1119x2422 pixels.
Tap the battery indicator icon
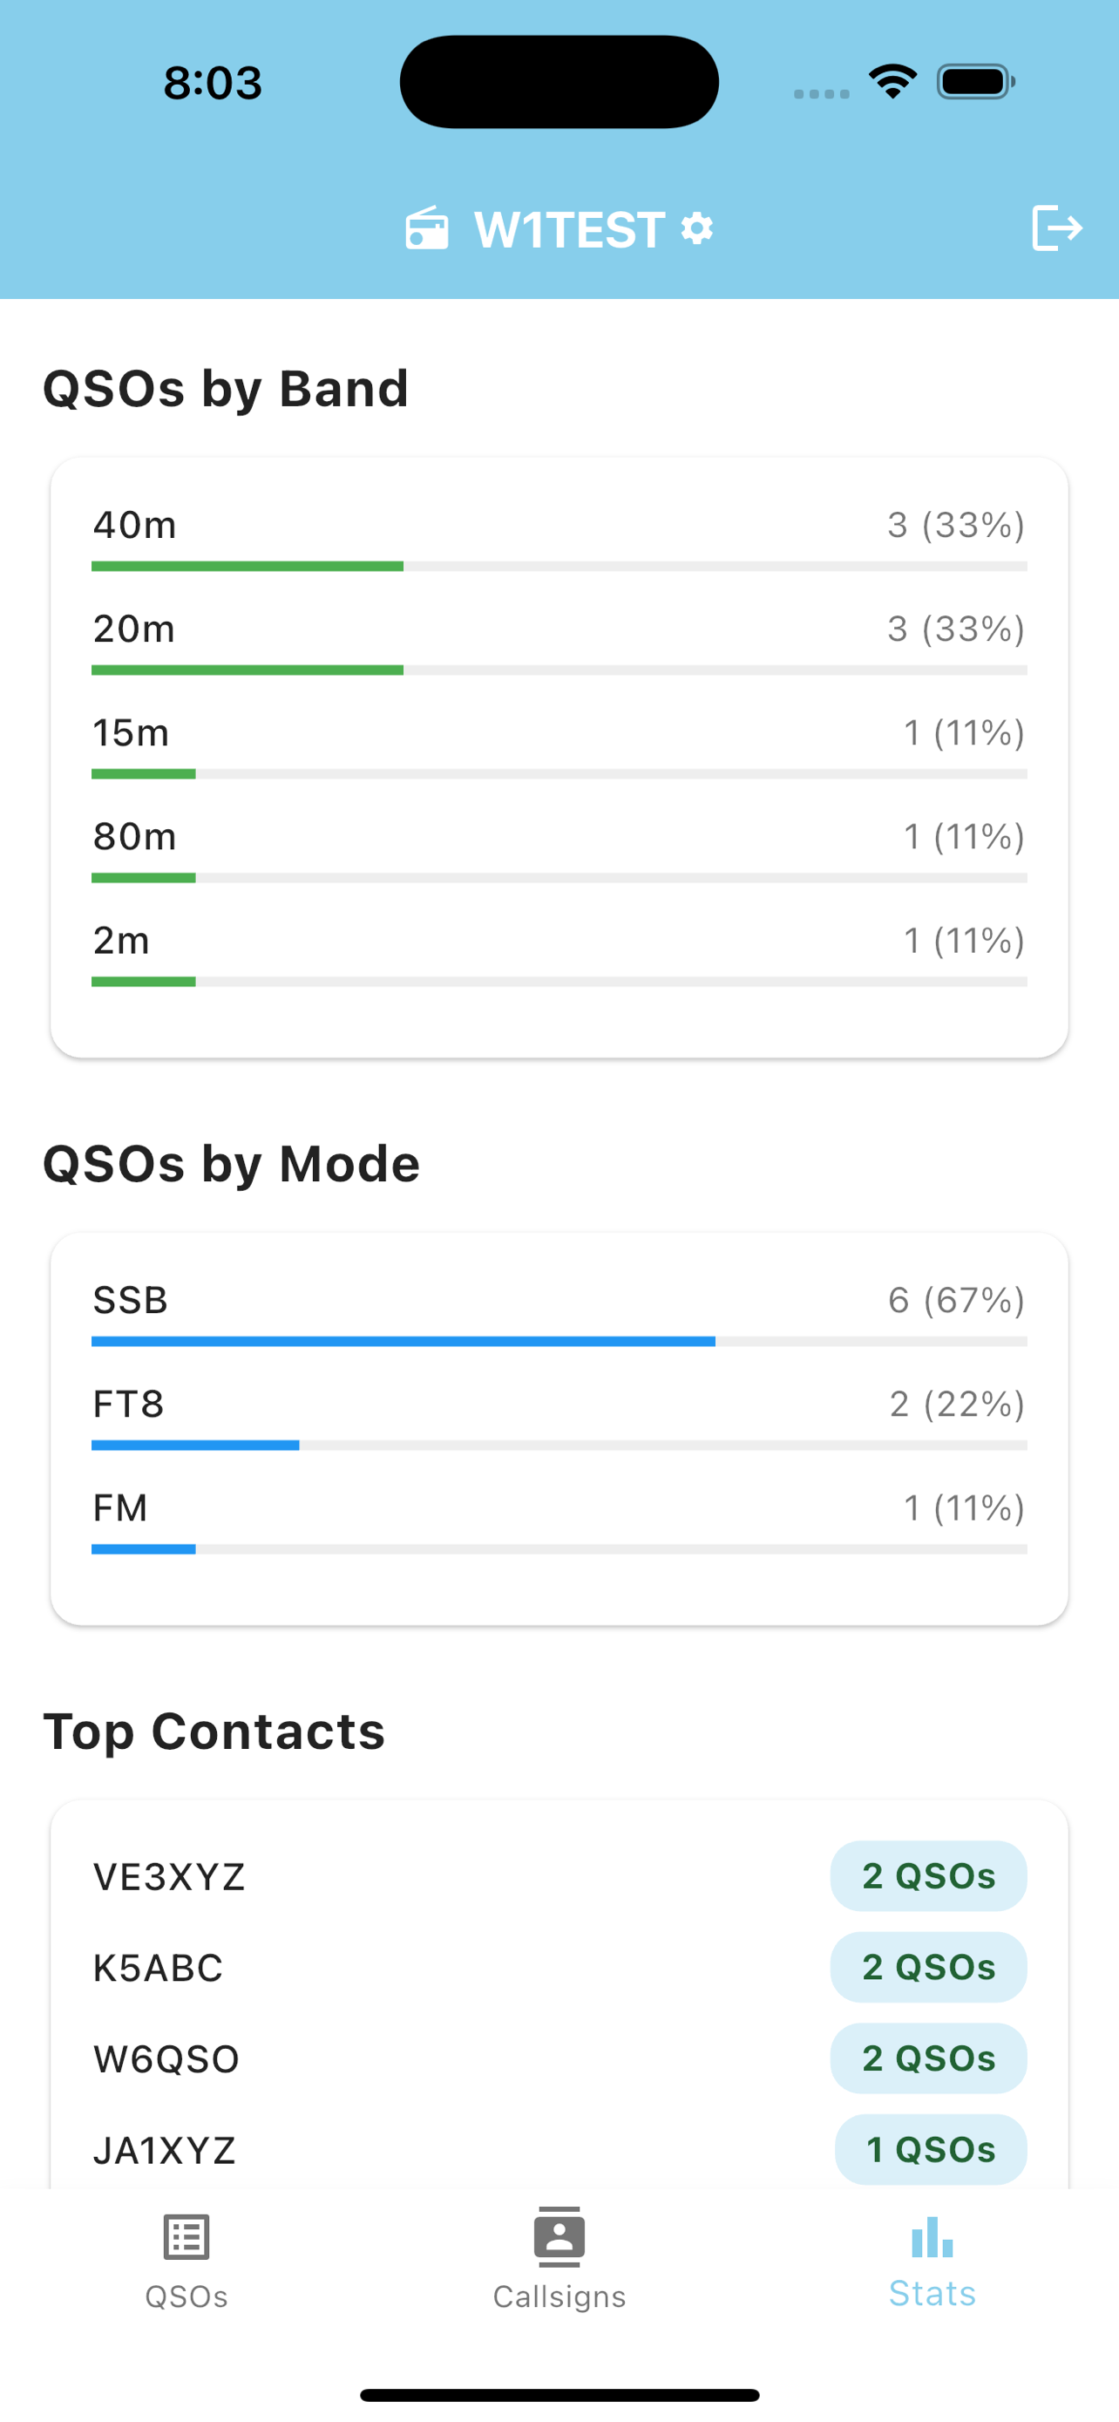tap(975, 82)
